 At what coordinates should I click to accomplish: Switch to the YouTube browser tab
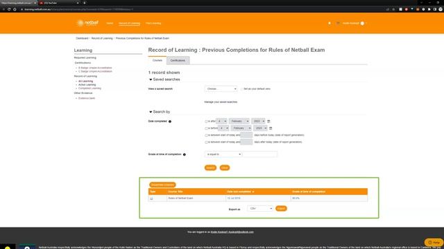click(59, 3)
